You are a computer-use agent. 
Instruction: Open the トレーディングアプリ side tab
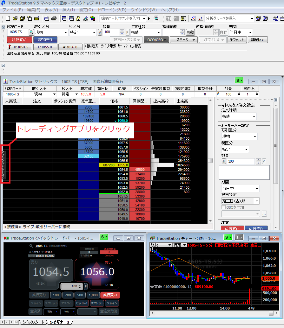tap(3, 165)
